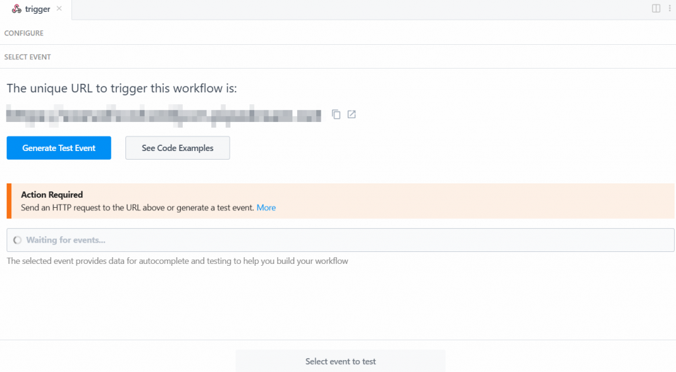Click the autocomplete helper text below dropdown
The height and width of the screenshot is (372, 676).
tap(177, 261)
